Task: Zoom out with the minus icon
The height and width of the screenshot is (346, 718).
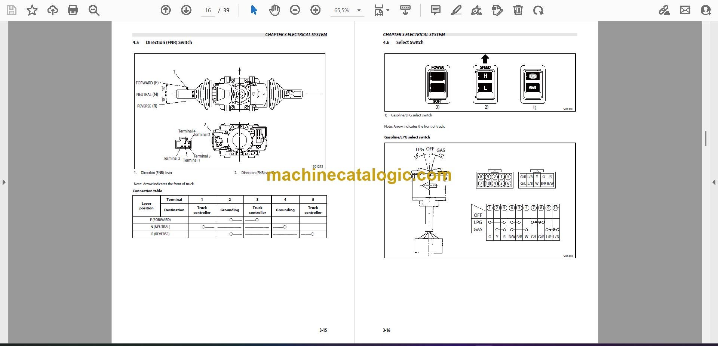Action: (295, 10)
